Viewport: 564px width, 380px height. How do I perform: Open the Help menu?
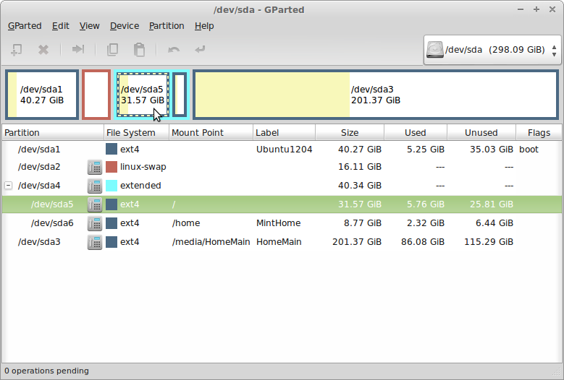point(204,26)
